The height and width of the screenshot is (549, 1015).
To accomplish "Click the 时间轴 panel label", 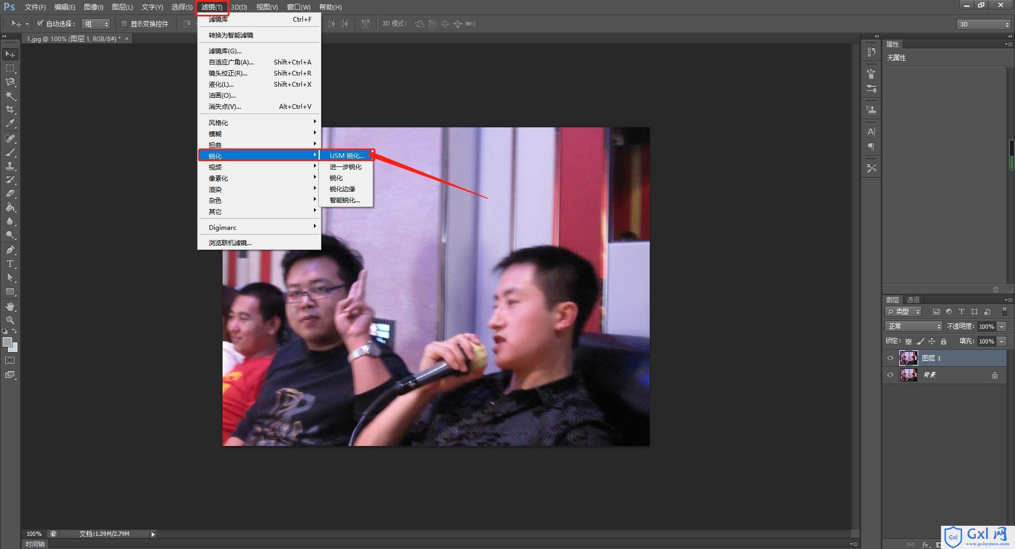I will point(35,544).
